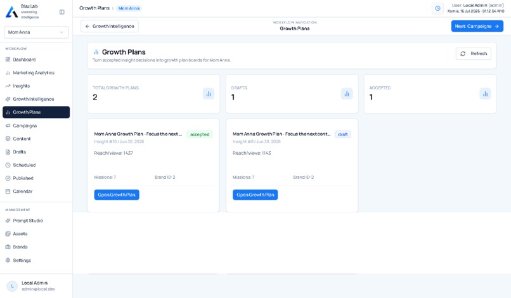The image size is (511, 298).
Task: Click "Reach/views: 1143" text
Action: click(252, 153)
